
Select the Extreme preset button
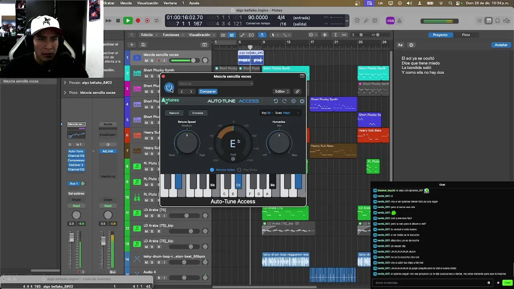[x=198, y=113]
